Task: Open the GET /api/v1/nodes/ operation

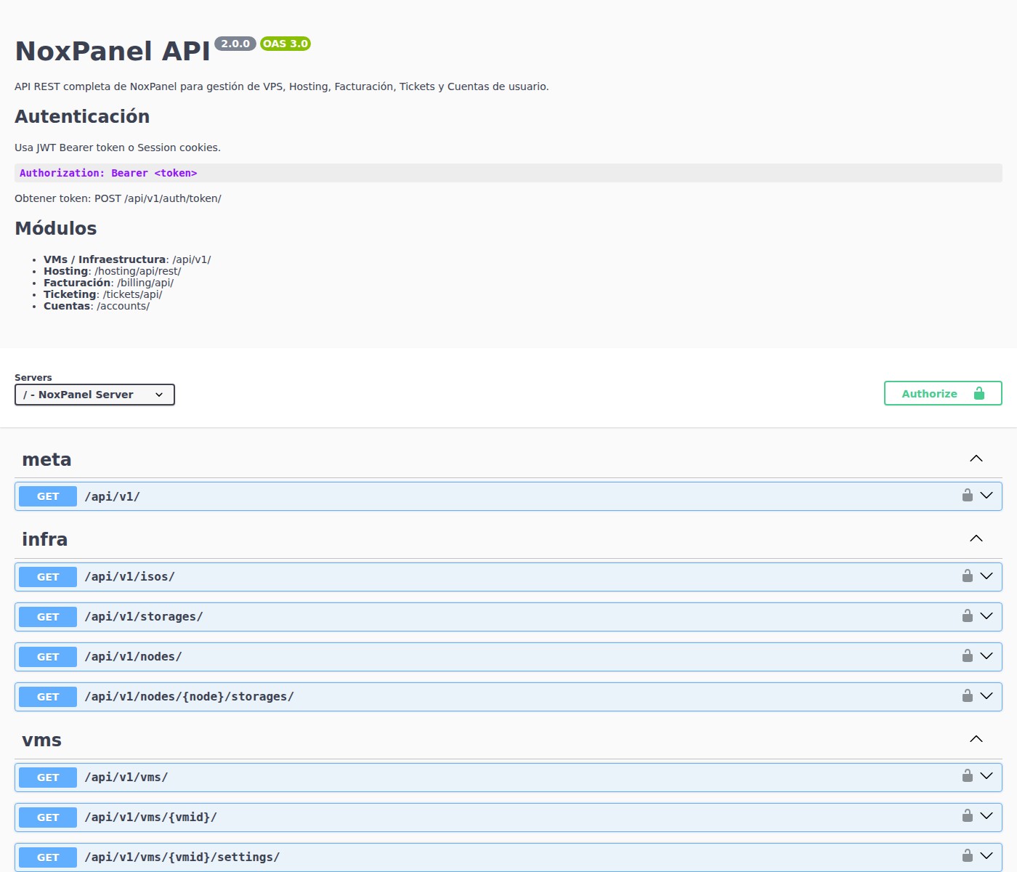Action: coord(133,657)
